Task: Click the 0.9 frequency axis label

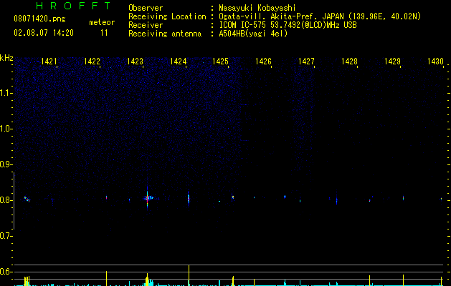Action: [6, 164]
